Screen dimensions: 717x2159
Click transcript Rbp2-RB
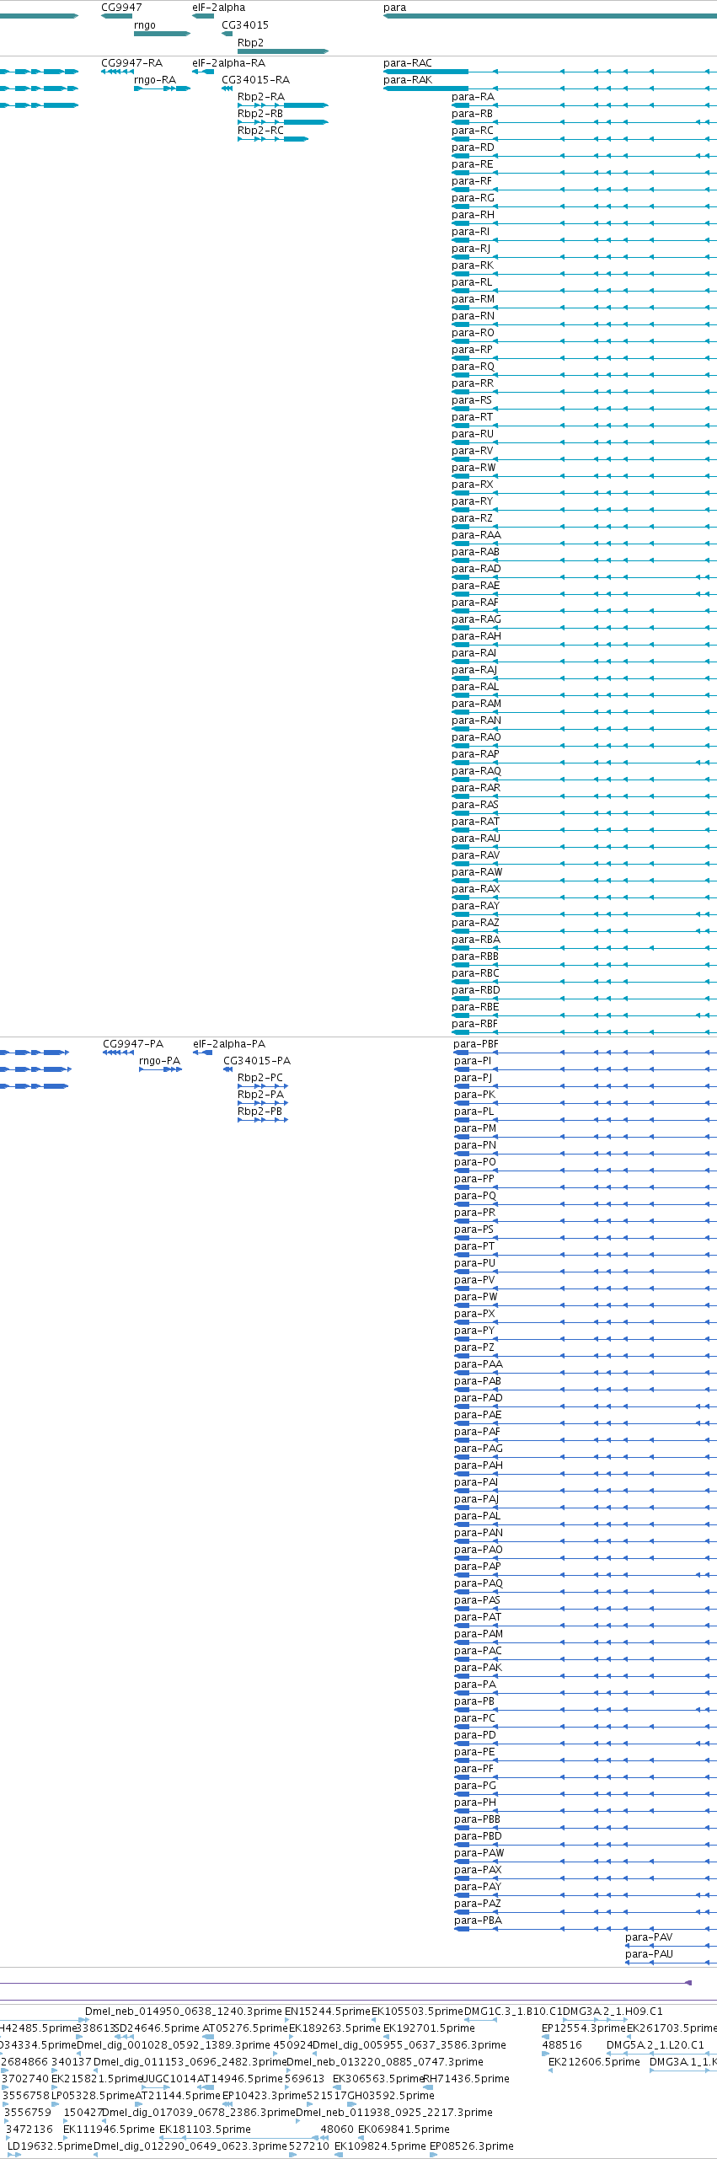[x=260, y=114]
